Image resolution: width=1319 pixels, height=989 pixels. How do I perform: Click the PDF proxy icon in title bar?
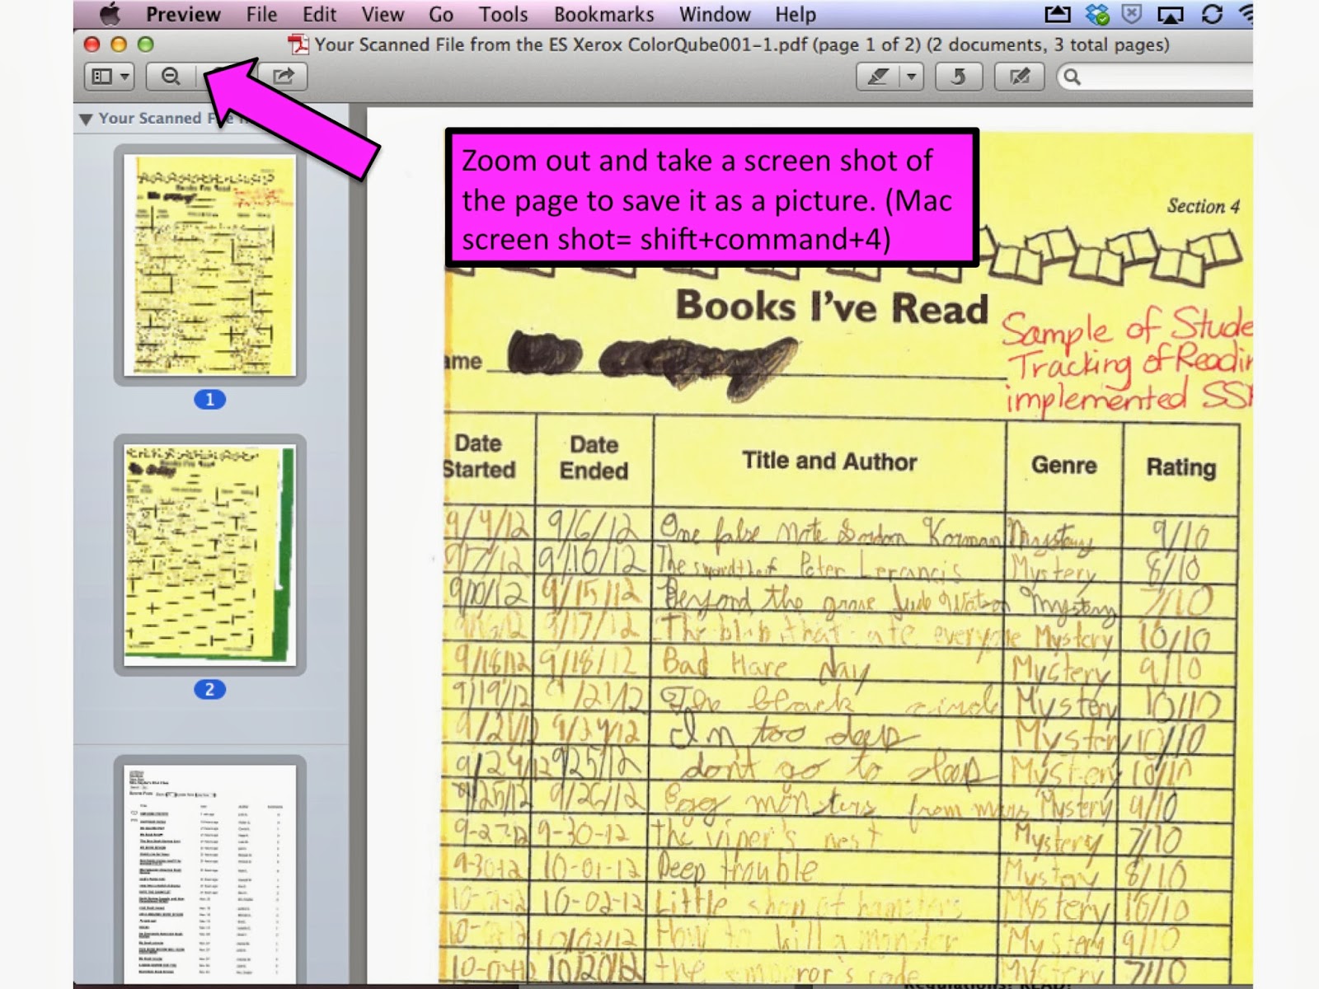click(298, 45)
